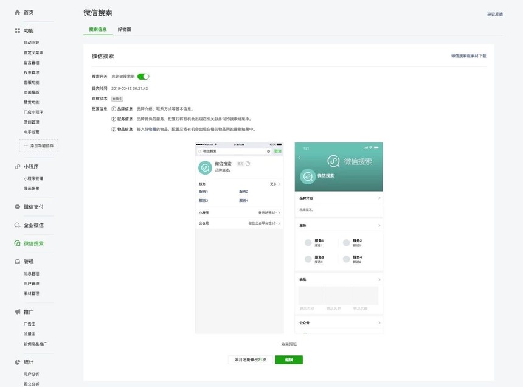Click 取消 in phone search bar
This screenshot has width=523, height=387.
tap(277, 151)
